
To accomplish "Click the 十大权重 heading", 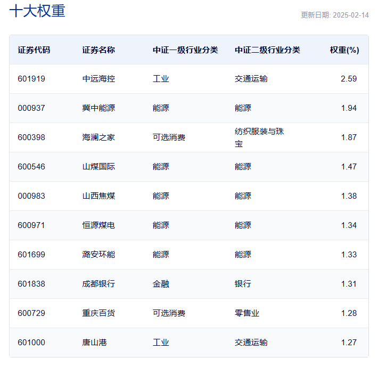I will tap(37, 11).
